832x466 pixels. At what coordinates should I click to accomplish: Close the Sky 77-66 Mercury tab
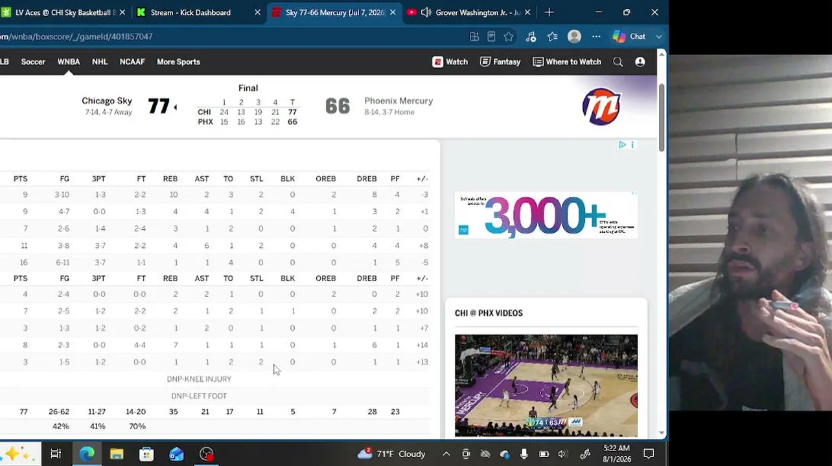click(x=391, y=12)
